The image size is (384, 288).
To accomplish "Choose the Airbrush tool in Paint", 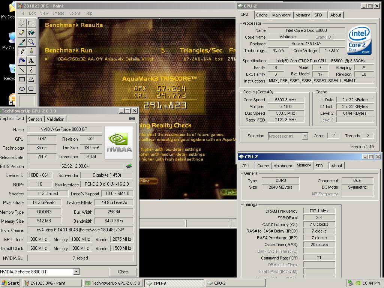I will tap(22, 60).
